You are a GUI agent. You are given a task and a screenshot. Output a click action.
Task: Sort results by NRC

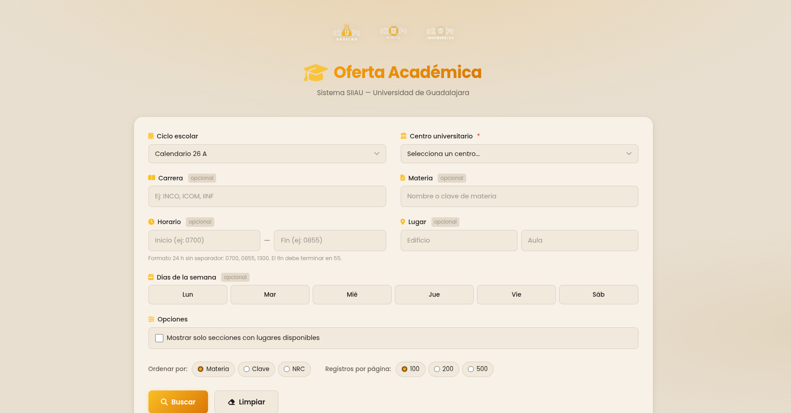[x=294, y=369]
